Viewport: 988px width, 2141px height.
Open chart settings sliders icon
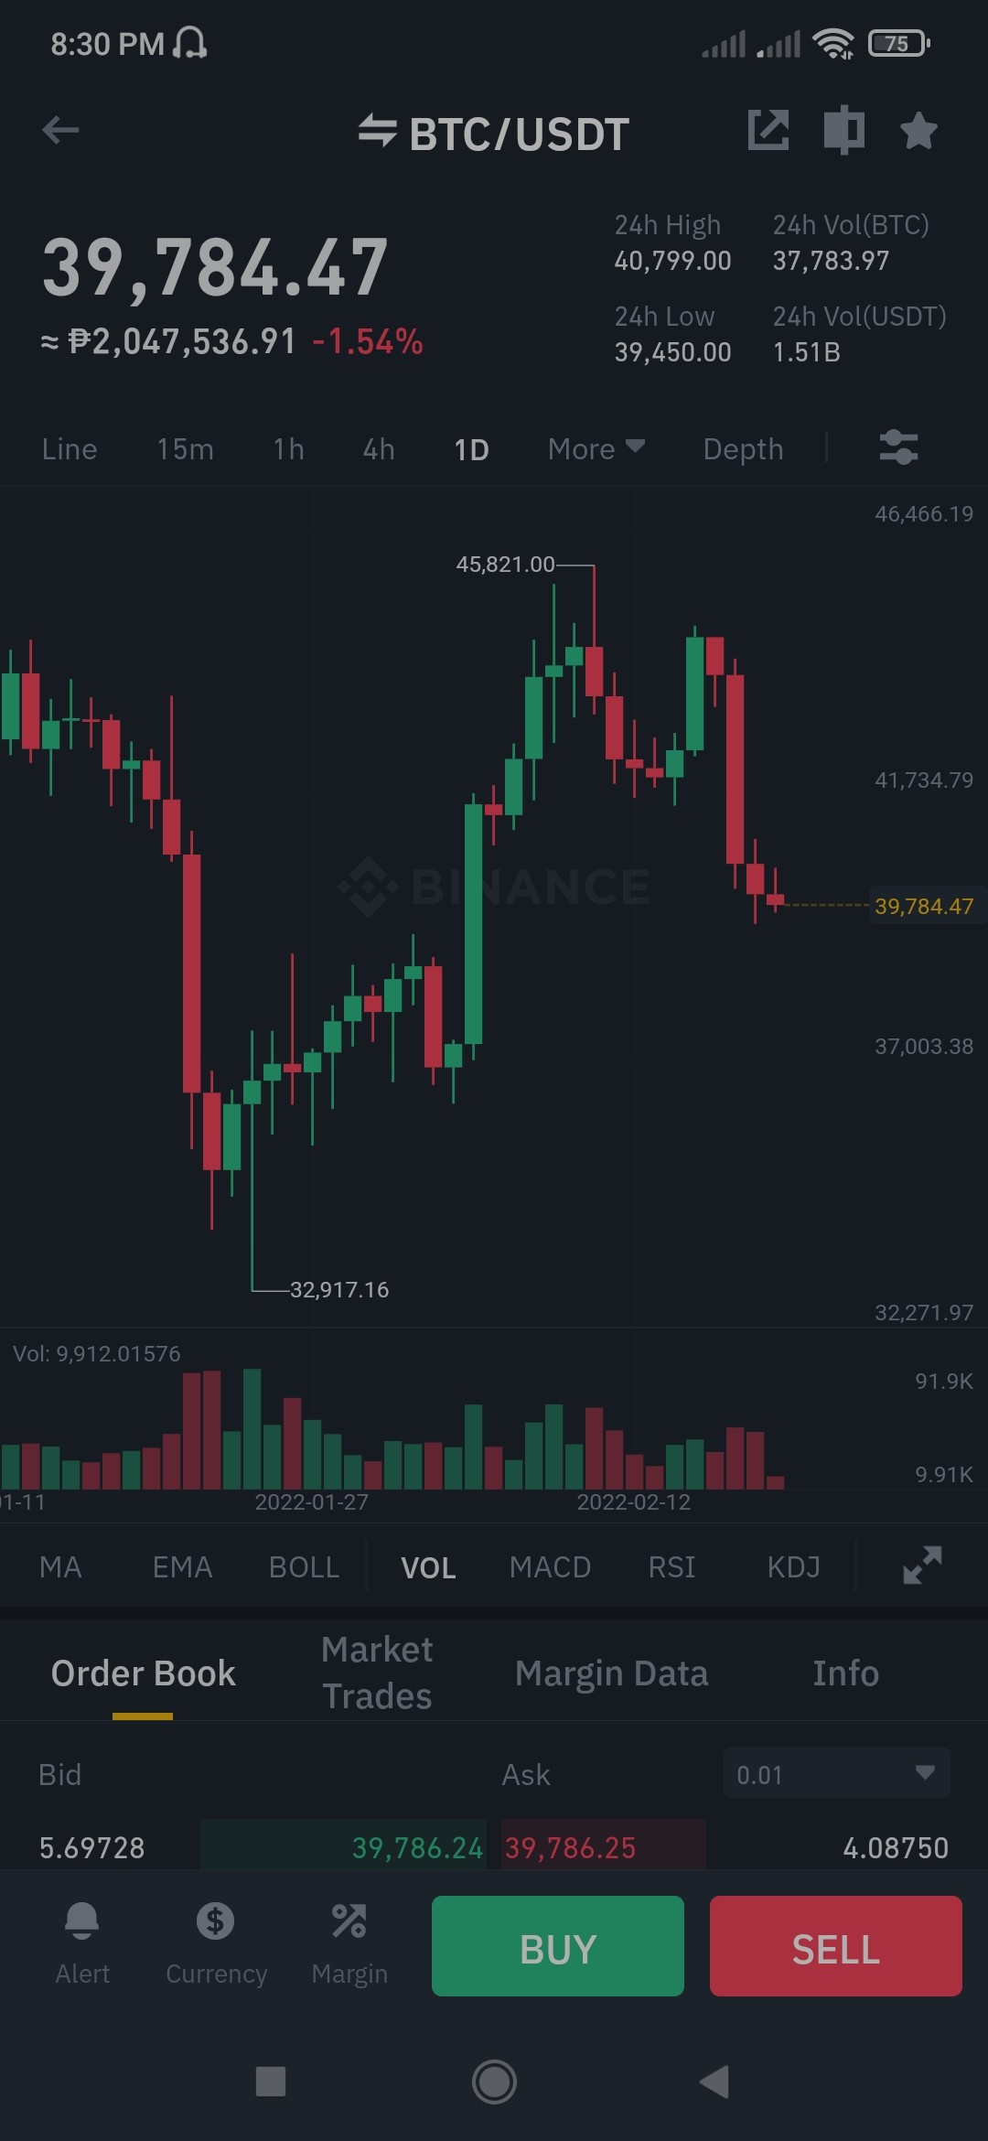pyautogui.click(x=898, y=448)
